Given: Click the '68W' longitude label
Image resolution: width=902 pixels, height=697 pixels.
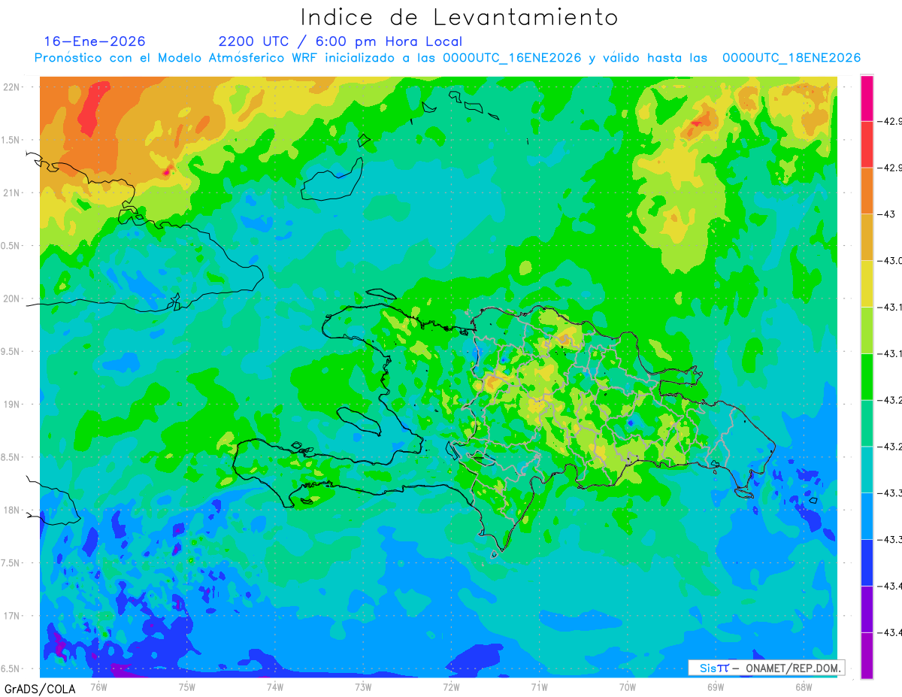Looking at the screenshot, I should (x=803, y=686).
